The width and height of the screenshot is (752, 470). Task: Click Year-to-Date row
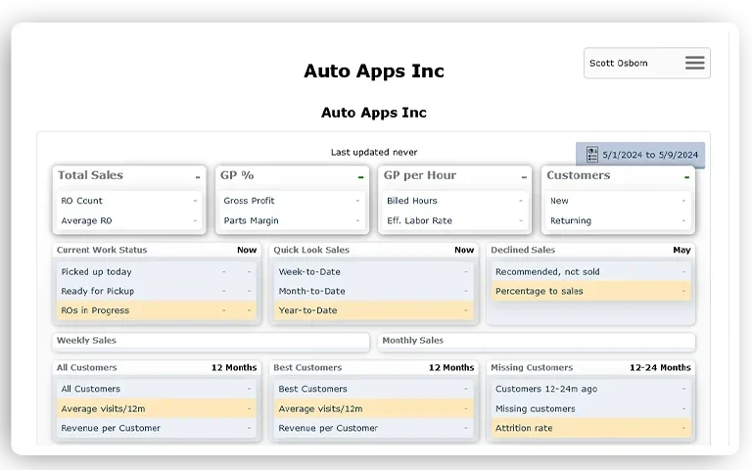[374, 310]
